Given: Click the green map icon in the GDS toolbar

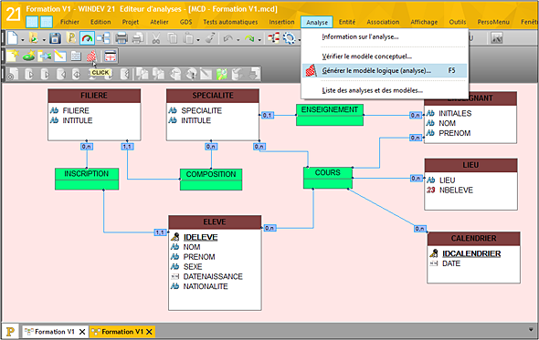Looking at the screenshot, I should pos(222,74).
